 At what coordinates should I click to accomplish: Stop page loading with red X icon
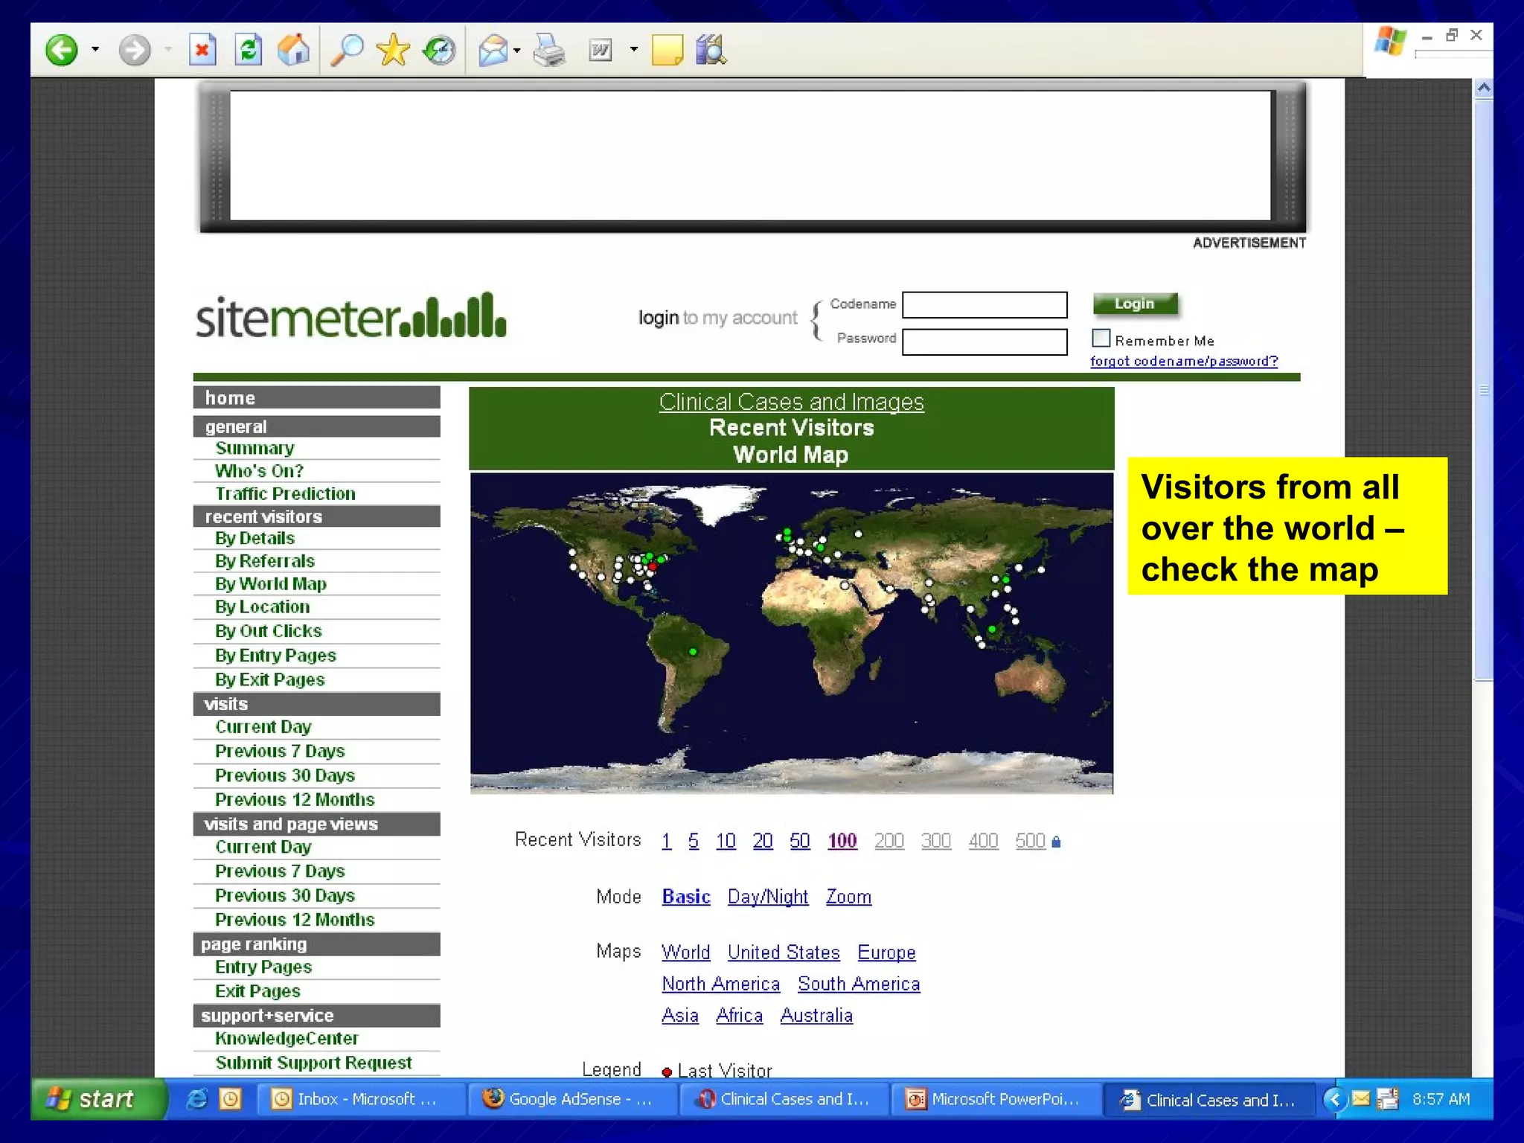click(202, 51)
